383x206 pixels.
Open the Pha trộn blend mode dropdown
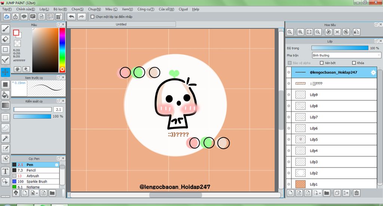click(x=346, y=55)
